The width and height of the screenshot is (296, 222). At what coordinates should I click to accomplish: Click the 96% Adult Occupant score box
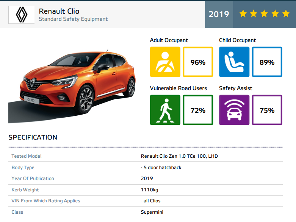pos(198,62)
